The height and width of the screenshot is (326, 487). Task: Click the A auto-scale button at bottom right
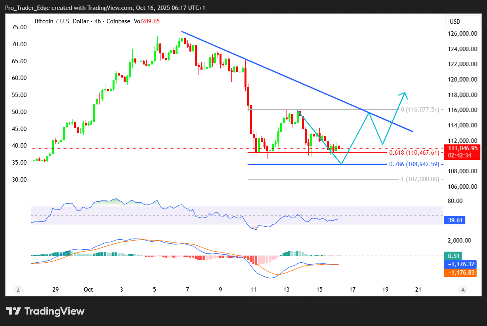(463, 290)
